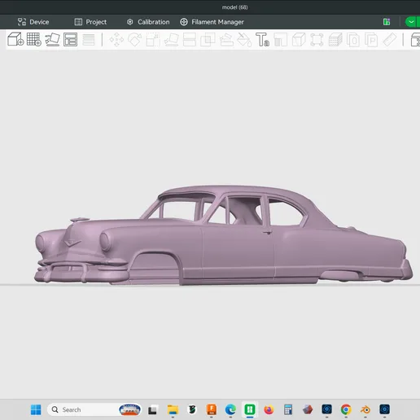Select the Measure ruler tool
This screenshot has height=420, width=420.
point(390,40)
